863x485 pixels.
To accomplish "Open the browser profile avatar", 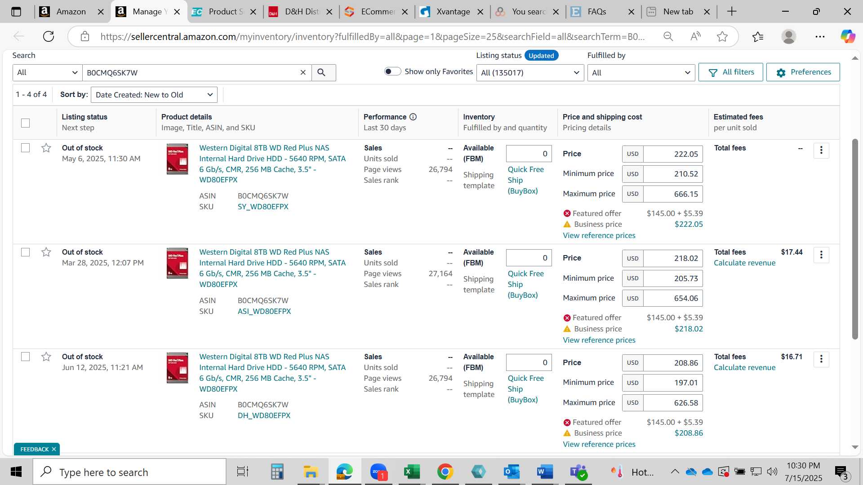I will pos(788,36).
